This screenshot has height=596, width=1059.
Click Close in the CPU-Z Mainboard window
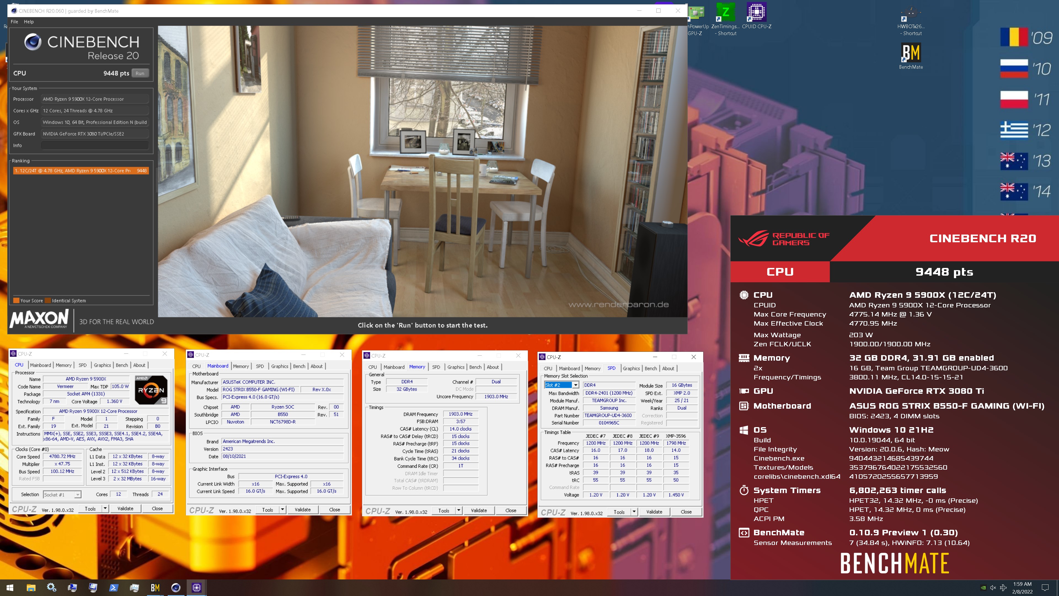coord(335,510)
